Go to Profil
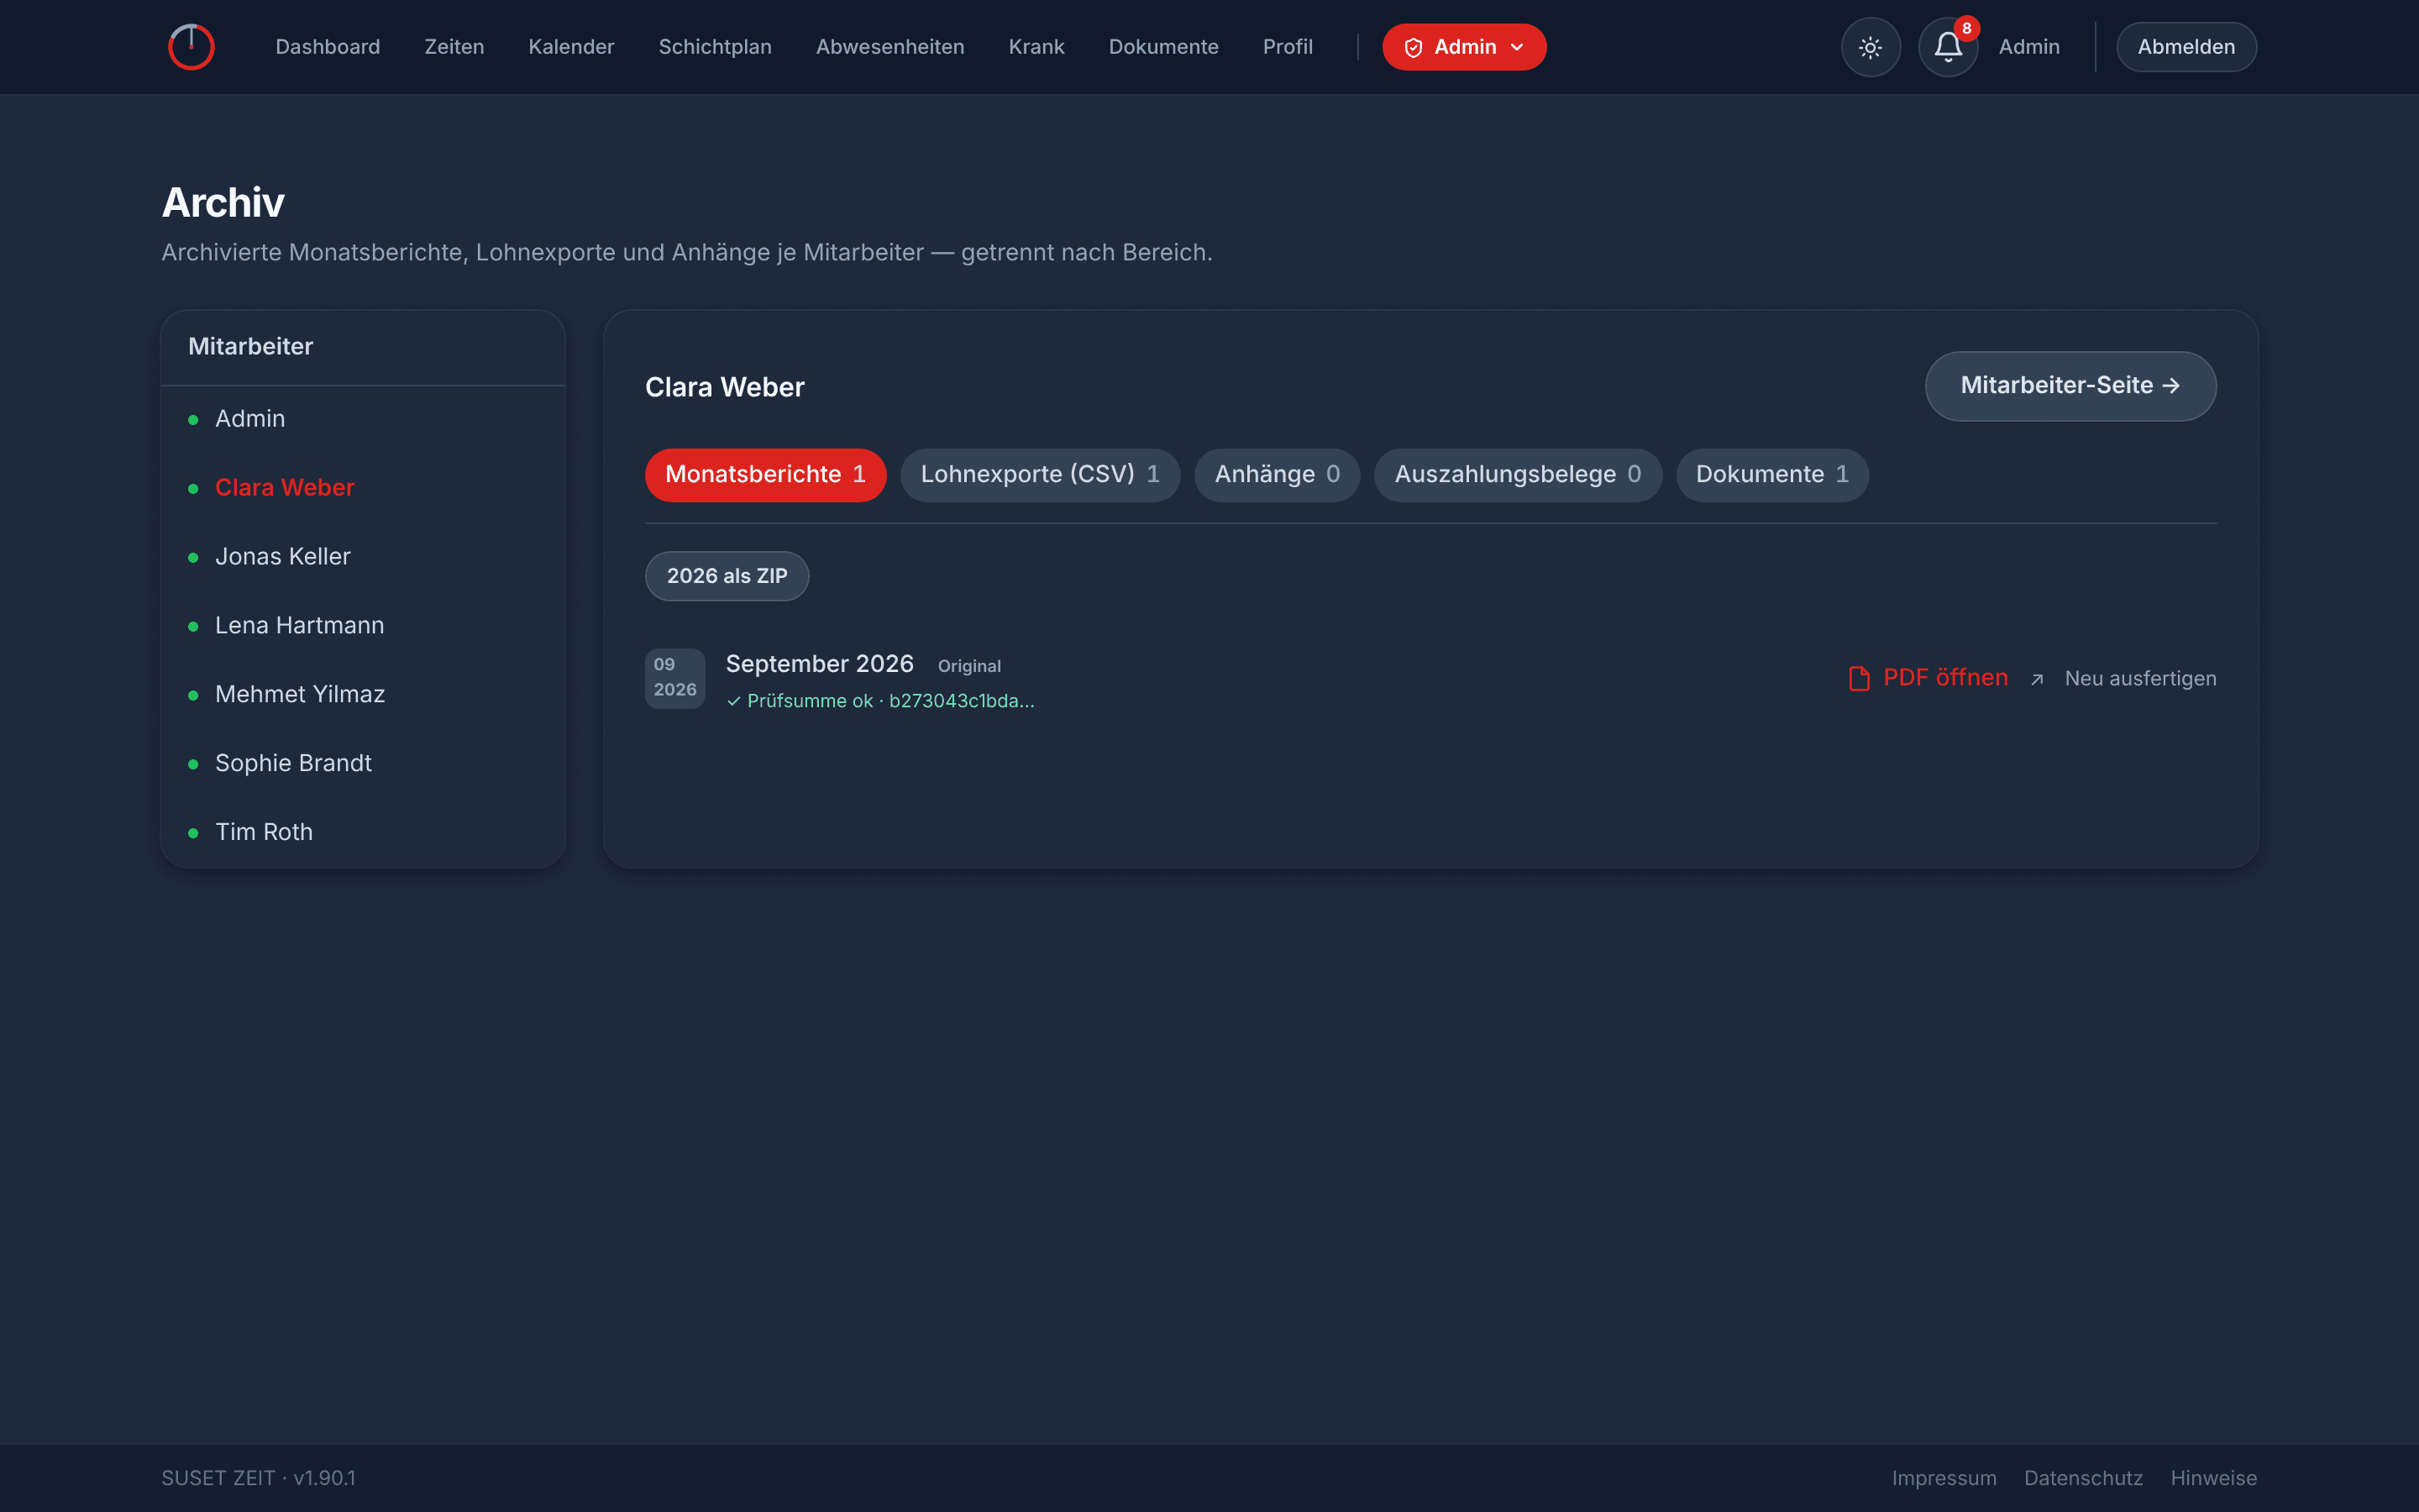2419x1512 pixels. coord(1288,47)
